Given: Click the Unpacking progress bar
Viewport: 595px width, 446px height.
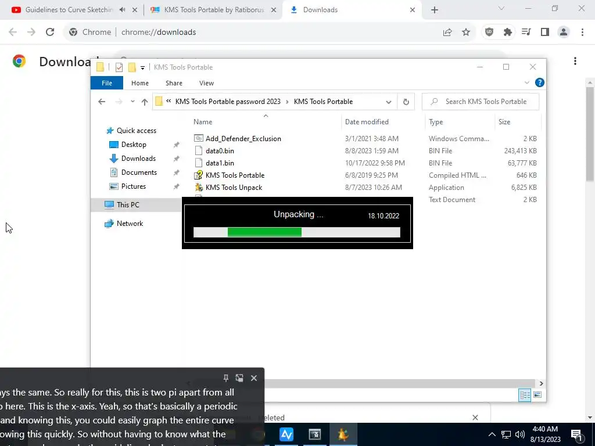Looking at the screenshot, I should point(297,232).
